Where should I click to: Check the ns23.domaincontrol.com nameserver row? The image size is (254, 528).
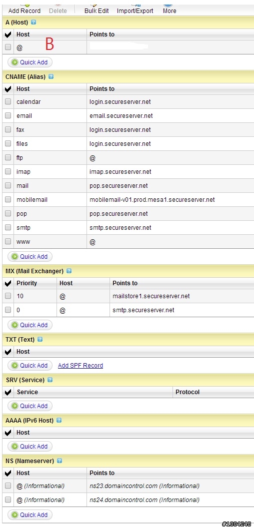(x=8, y=486)
